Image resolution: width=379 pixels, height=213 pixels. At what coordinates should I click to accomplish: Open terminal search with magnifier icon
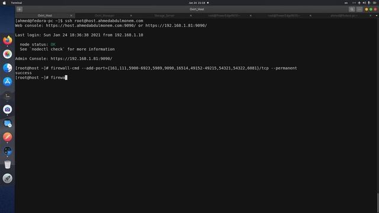[352, 9]
